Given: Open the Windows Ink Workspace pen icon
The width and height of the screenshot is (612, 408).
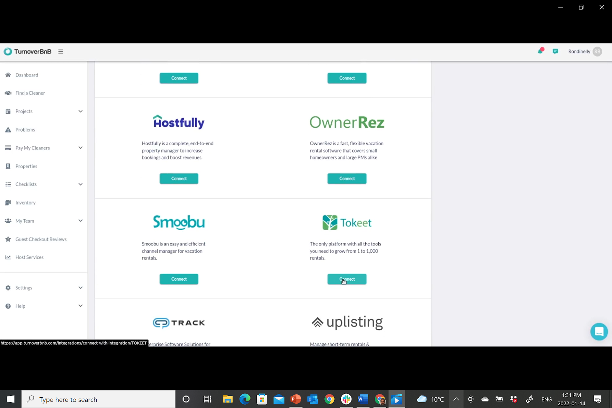Looking at the screenshot, I should coord(530,399).
